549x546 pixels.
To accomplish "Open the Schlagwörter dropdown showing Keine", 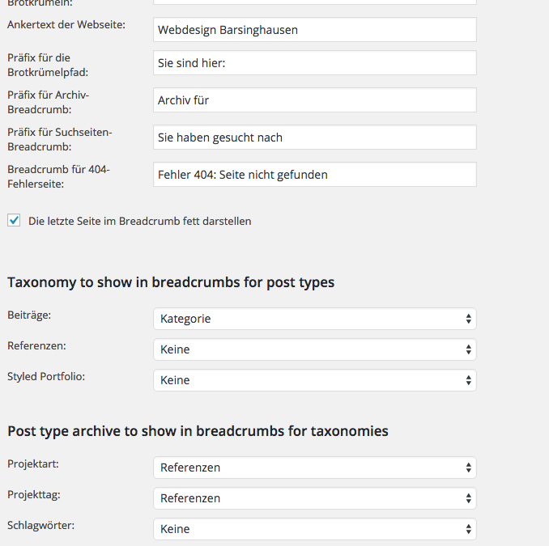I will pyautogui.click(x=314, y=529).
